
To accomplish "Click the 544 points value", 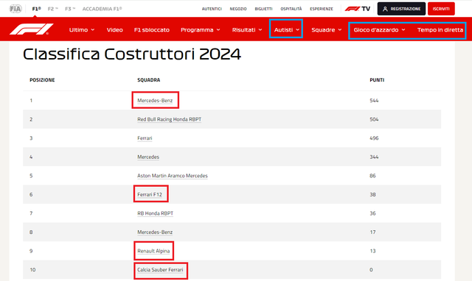I will point(374,101).
